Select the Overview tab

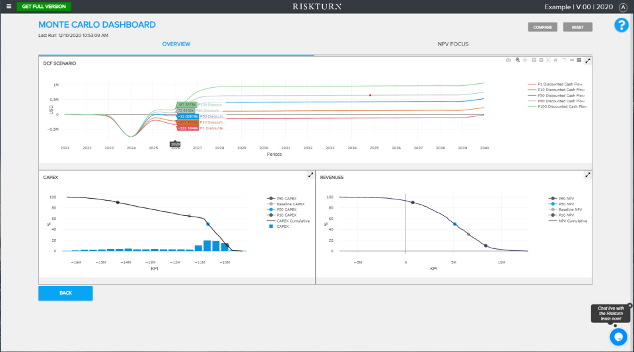(x=176, y=44)
